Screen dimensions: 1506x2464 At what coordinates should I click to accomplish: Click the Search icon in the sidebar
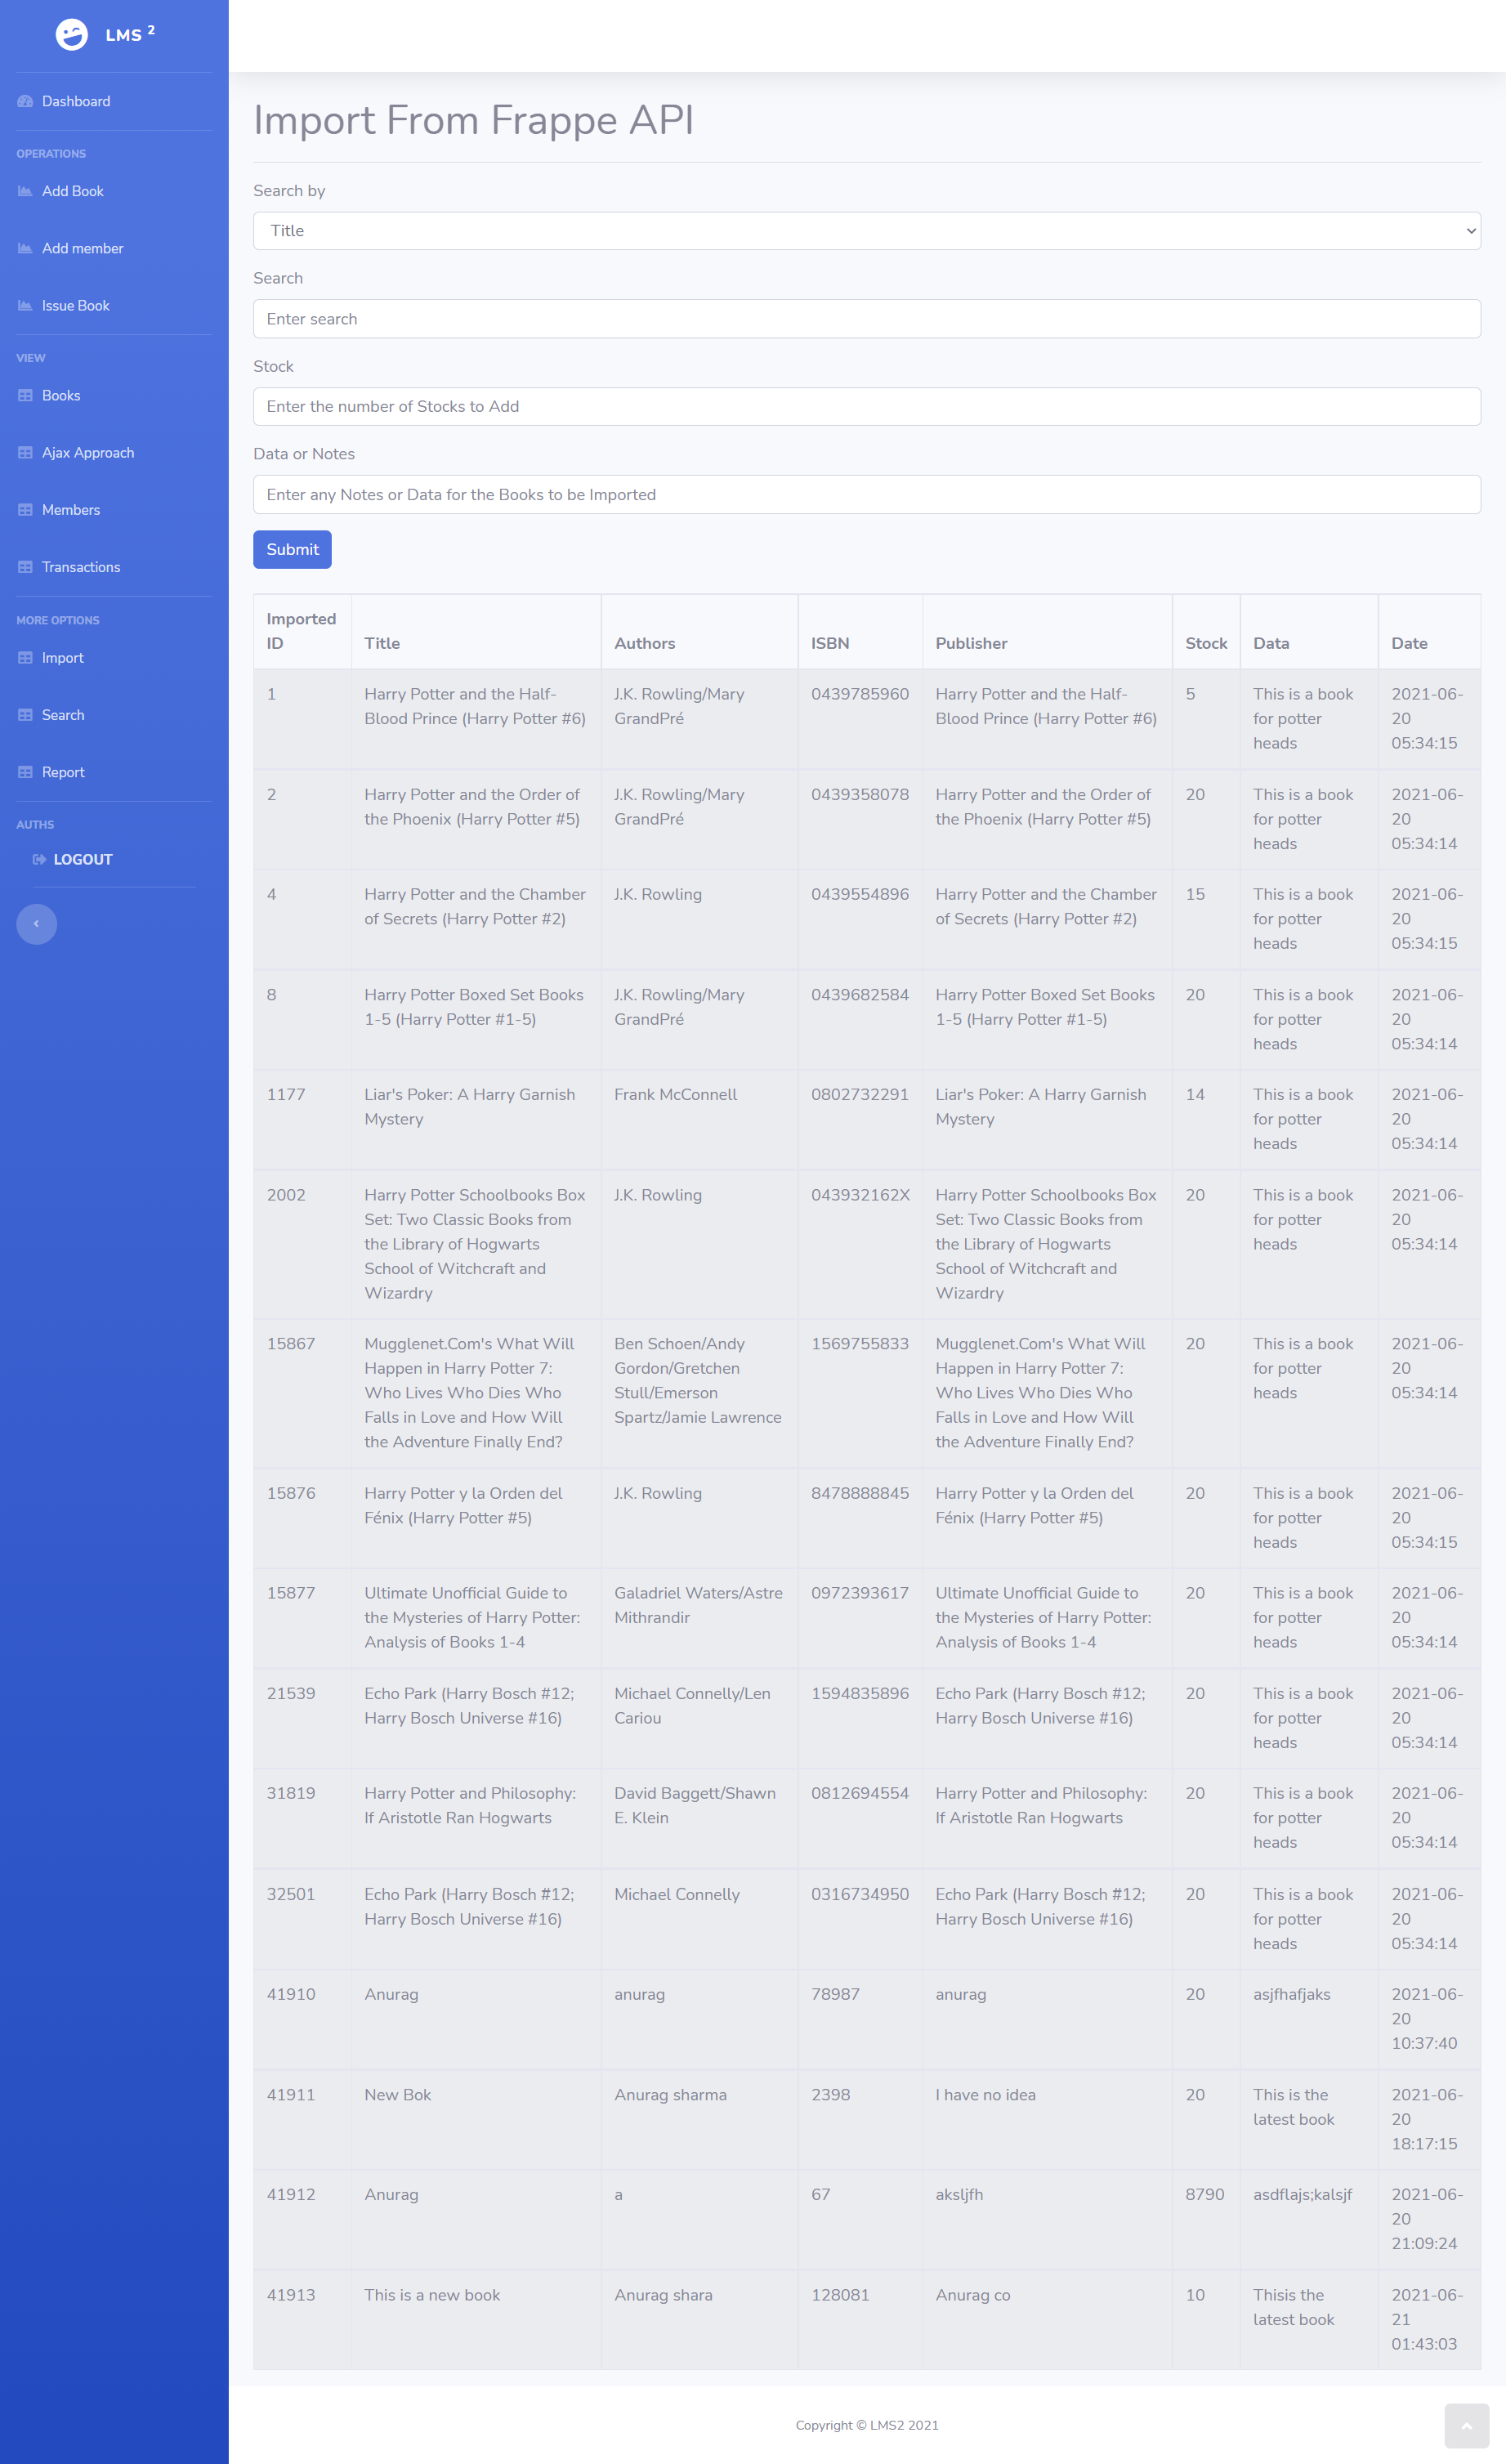click(25, 714)
